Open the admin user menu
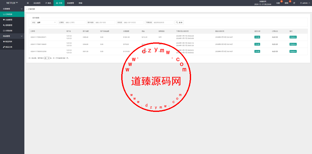Screen dimensions: 312x154 pyautogui.click(x=305, y=3)
